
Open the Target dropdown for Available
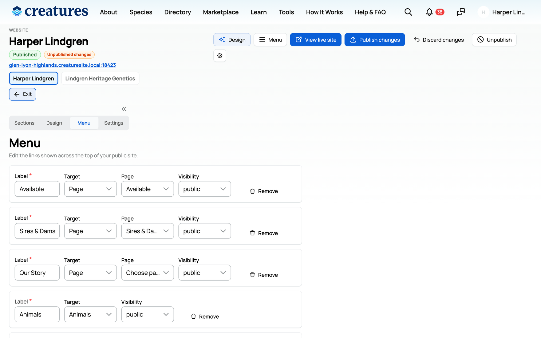(90, 189)
